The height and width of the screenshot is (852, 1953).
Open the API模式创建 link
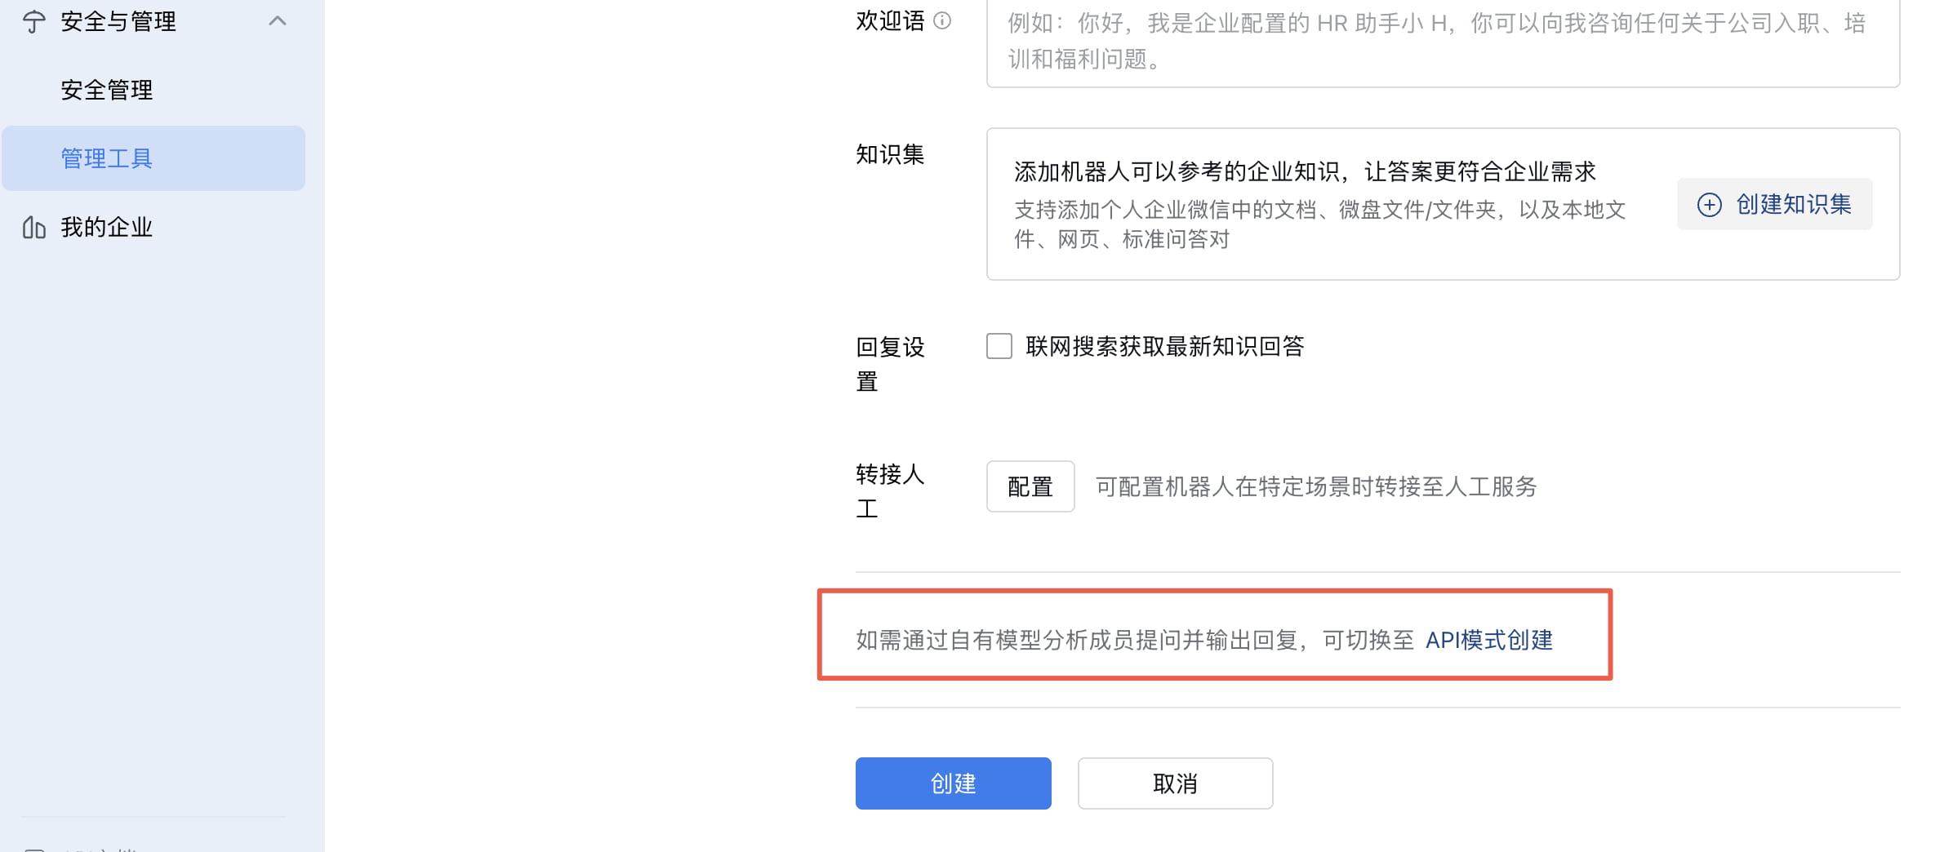tap(1488, 640)
